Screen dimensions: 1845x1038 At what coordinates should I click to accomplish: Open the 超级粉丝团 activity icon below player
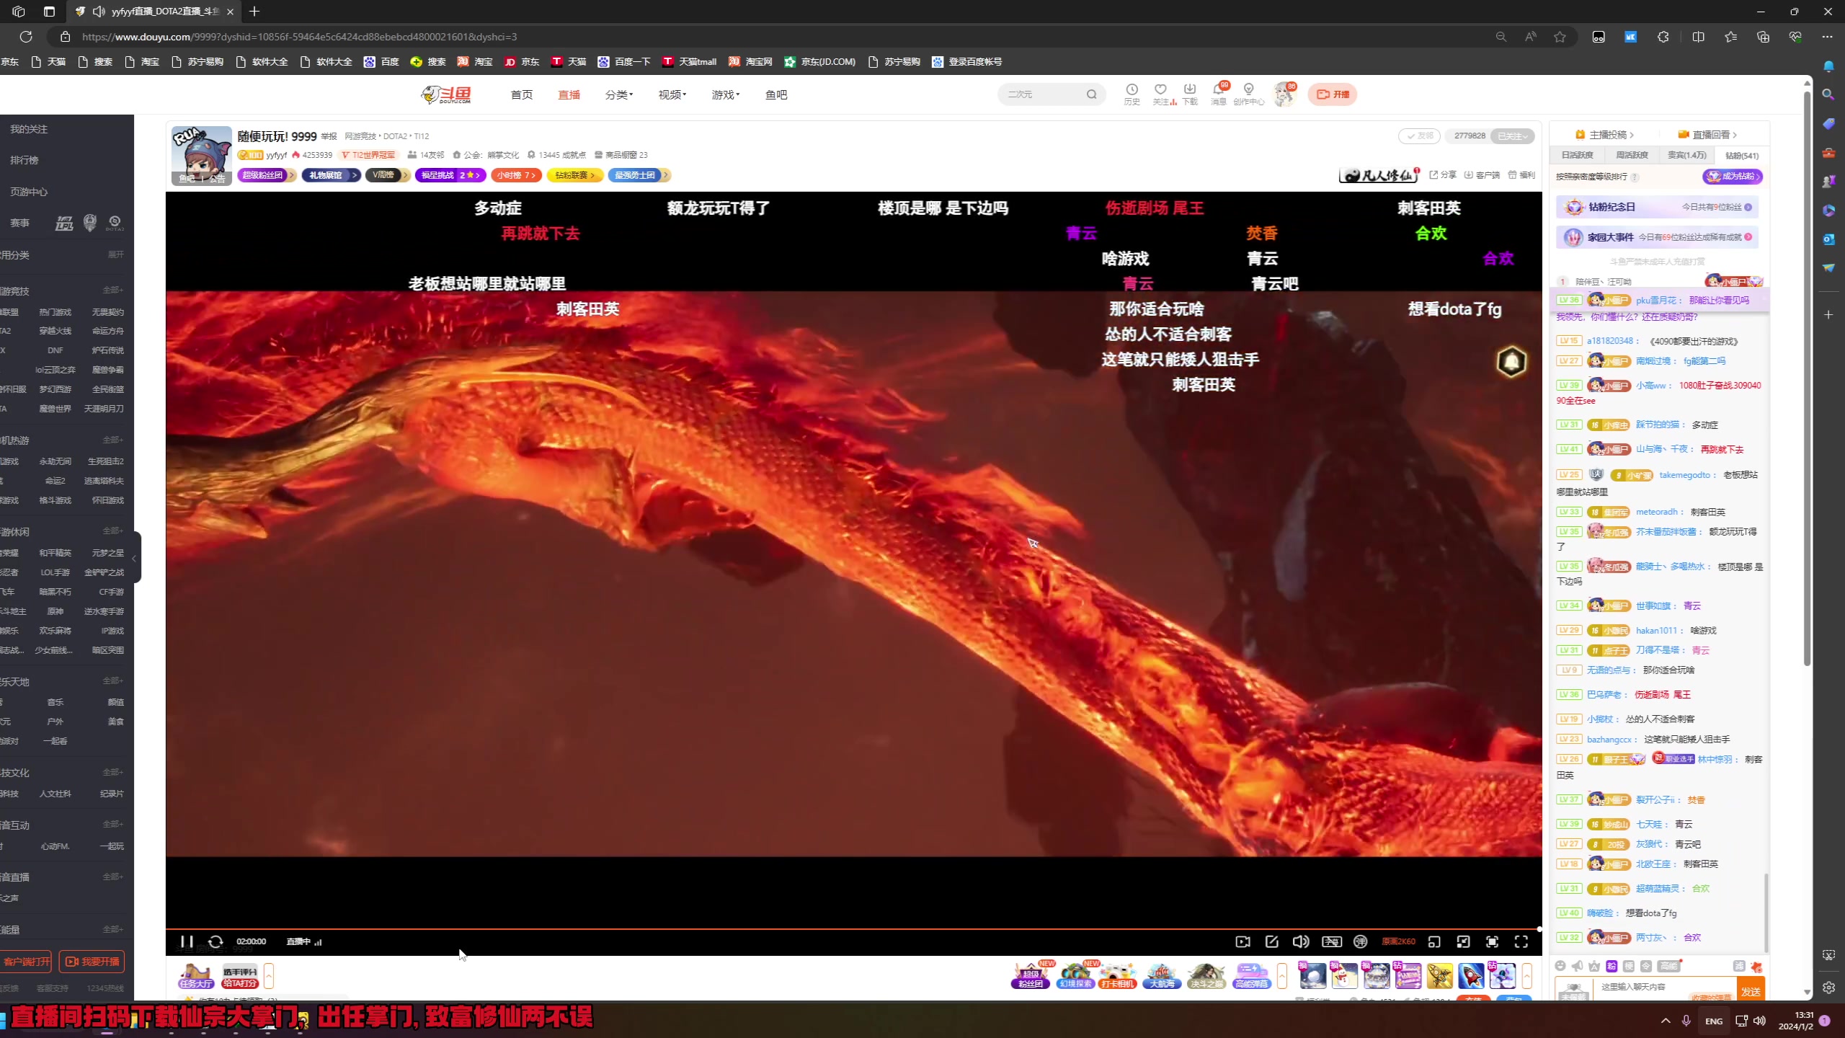click(x=1031, y=975)
